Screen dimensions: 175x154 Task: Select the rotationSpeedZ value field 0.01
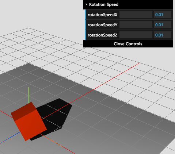coord(163,35)
